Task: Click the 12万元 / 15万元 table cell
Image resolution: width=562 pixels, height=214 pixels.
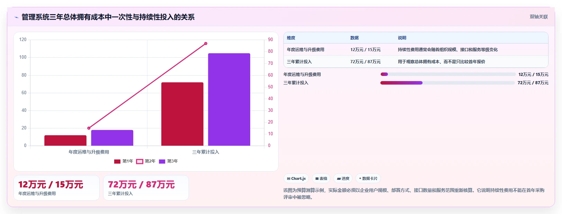Action: click(x=365, y=50)
